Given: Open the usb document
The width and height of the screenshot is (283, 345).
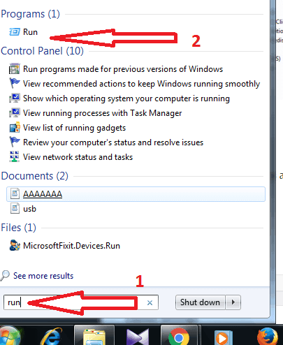Looking at the screenshot, I should click(x=23, y=209).
